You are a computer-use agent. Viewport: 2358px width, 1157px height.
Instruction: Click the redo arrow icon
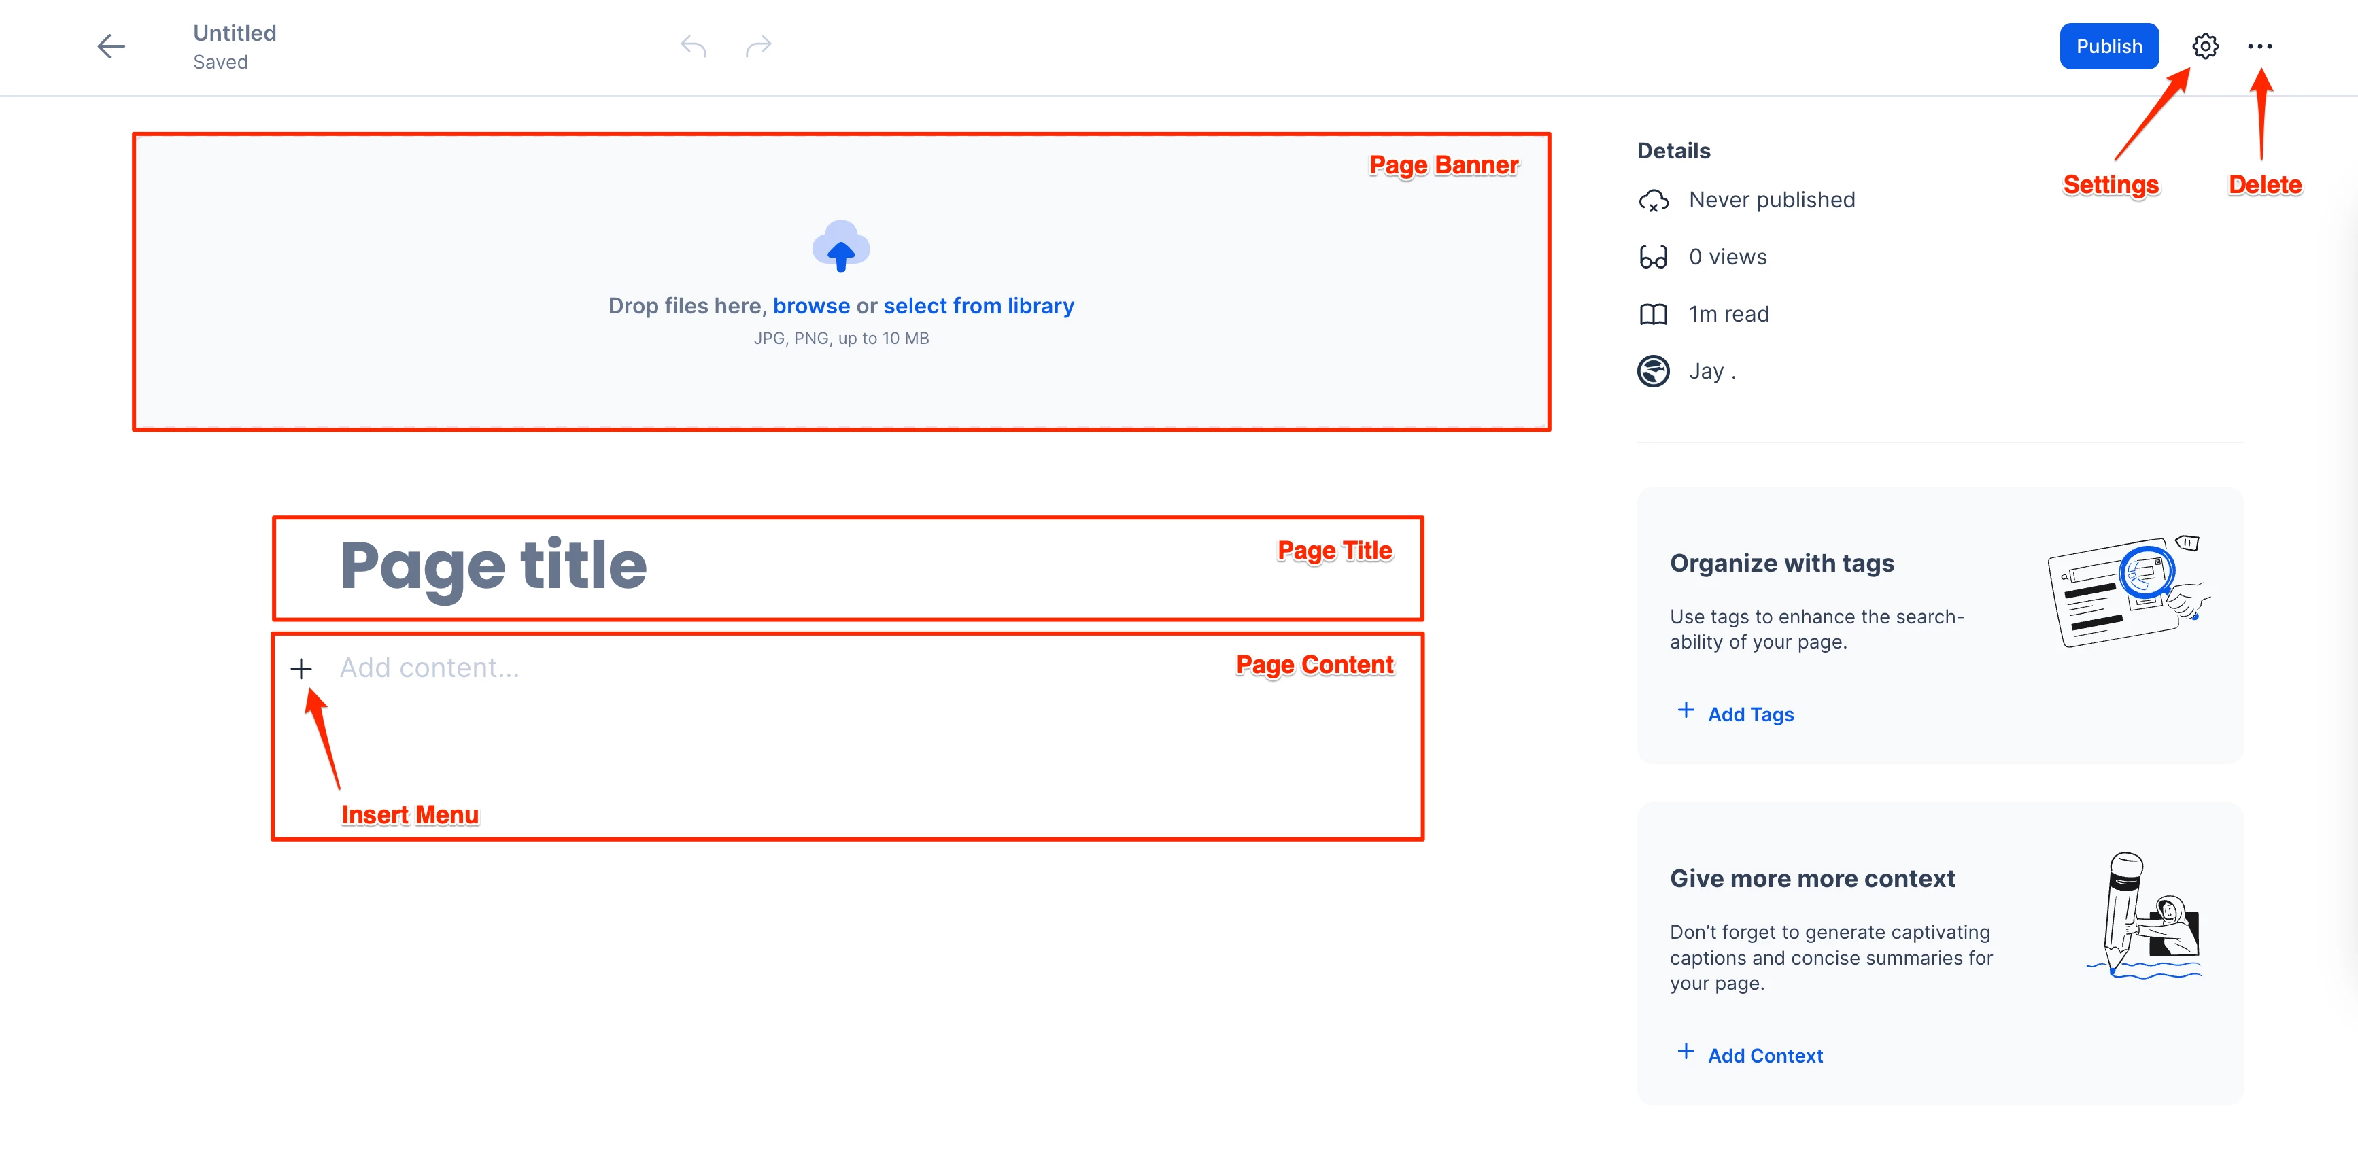coord(758,46)
